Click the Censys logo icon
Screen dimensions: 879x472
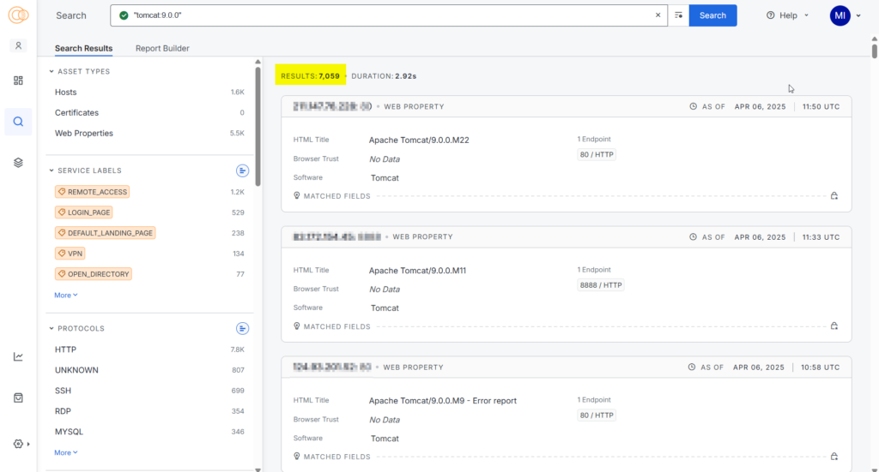coord(18,15)
